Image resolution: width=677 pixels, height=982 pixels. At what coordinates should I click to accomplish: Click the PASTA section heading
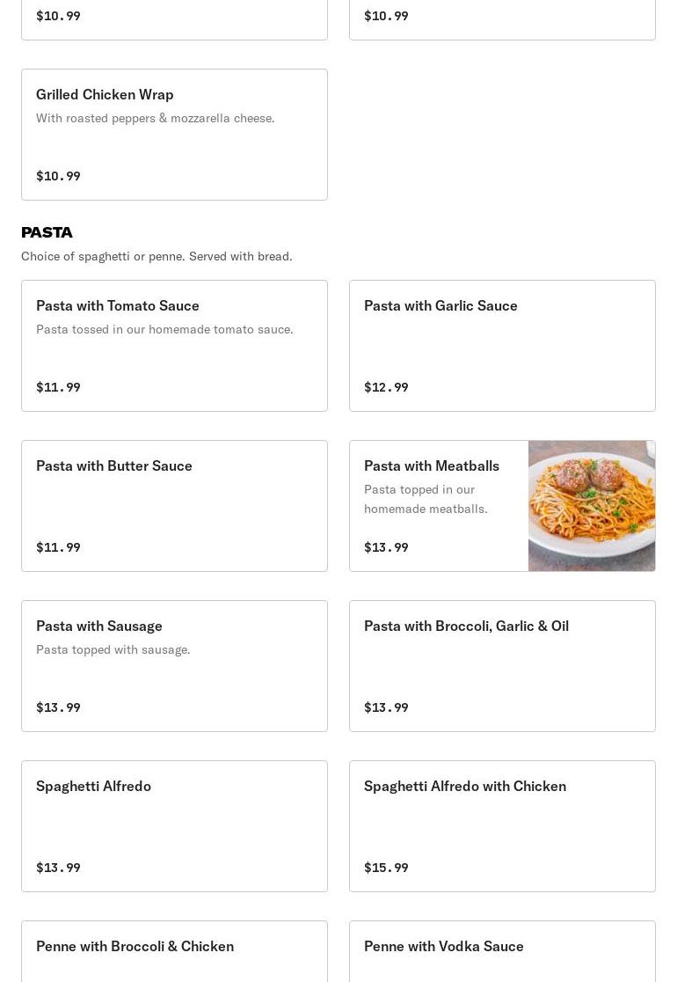click(x=47, y=232)
